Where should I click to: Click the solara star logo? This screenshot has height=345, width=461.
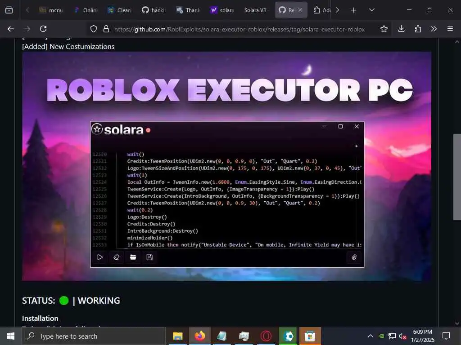tap(97, 129)
